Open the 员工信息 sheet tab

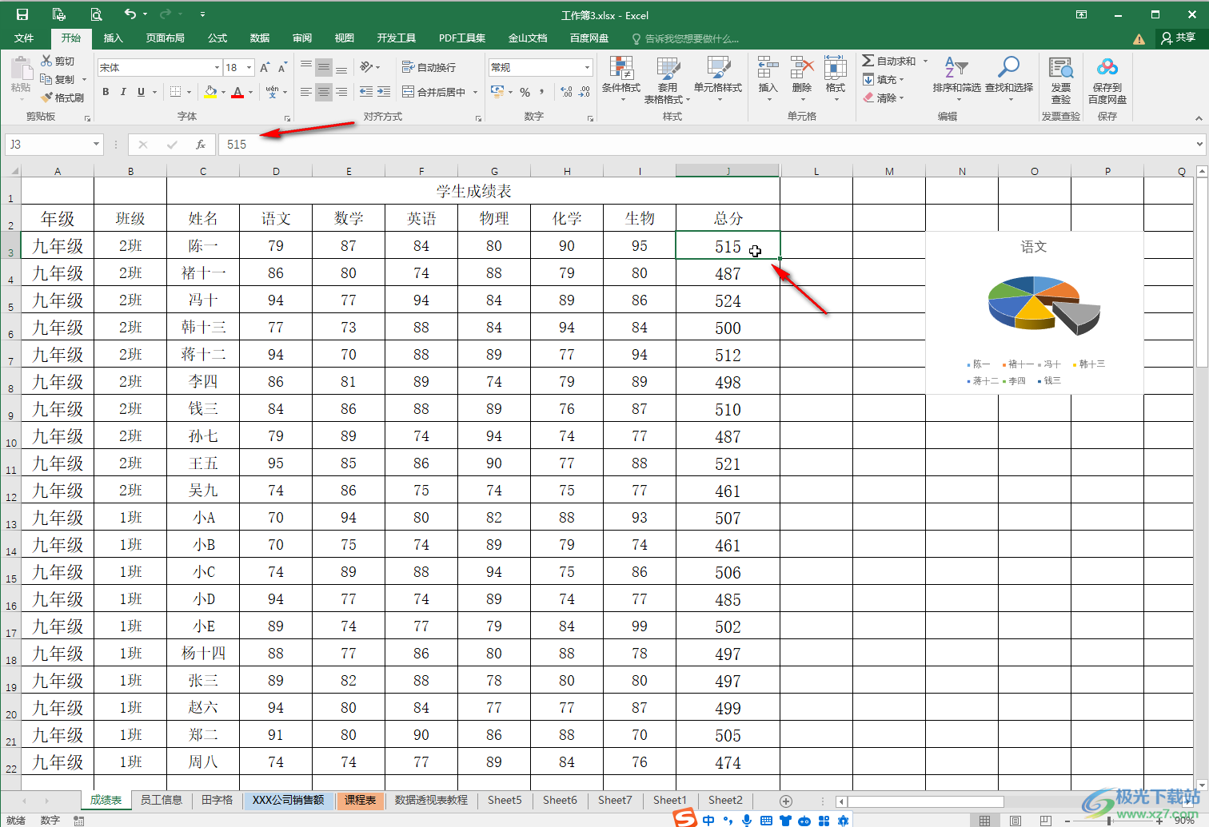162,800
